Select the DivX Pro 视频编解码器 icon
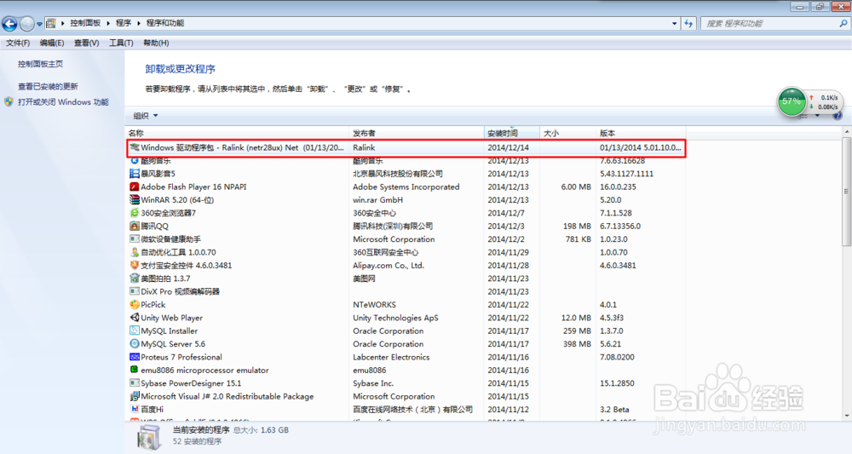 click(x=135, y=291)
